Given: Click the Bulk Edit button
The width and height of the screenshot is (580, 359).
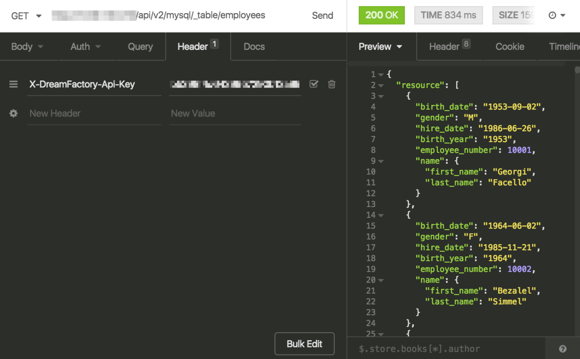Looking at the screenshot, I should (304, 343).
